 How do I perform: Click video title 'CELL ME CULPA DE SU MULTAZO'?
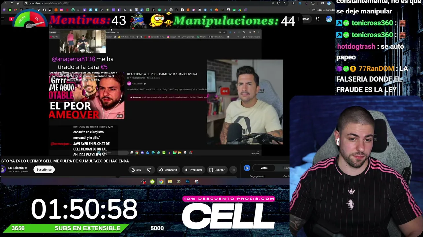64,161
